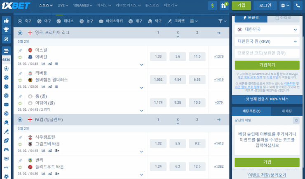Viewport: 305px width, 179px height.
Task: Open list icon for 사우샘프턴 match
Action: tap(57, 151)
